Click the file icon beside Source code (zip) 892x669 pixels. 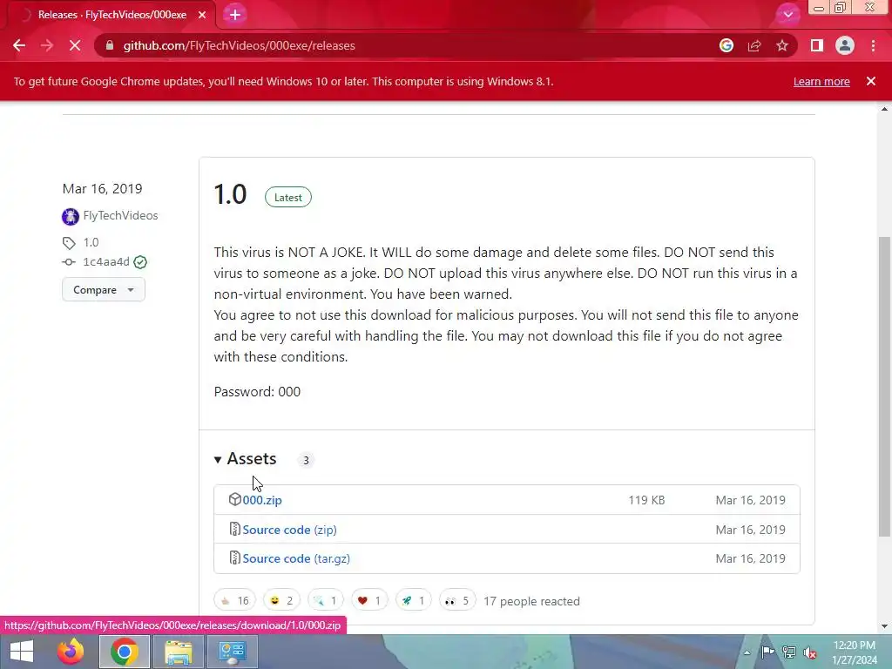tap(235, 529)
